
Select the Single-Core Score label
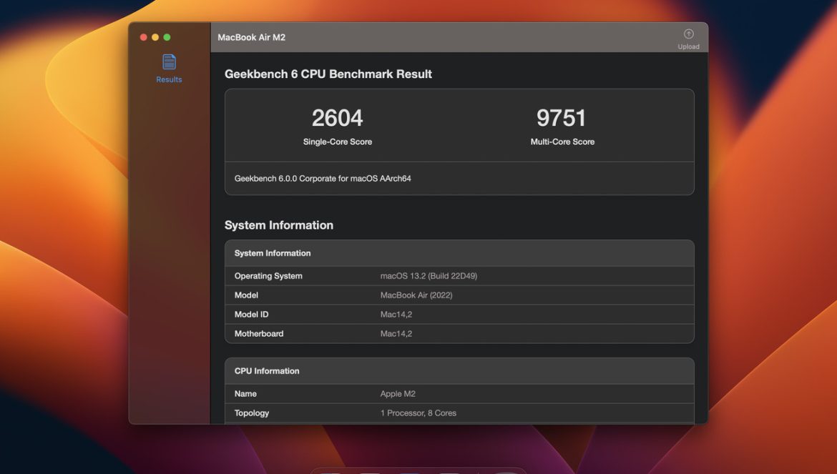point(338,142)
